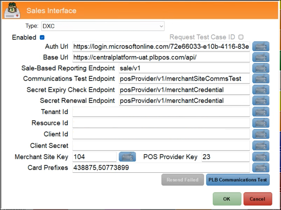Image resolution: width=281 pixels, height=210 pixels.
Task: Click the green OK button
Action: 226,199
